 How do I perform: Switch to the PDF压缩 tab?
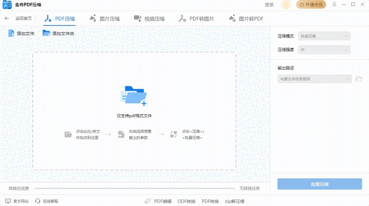60,19
